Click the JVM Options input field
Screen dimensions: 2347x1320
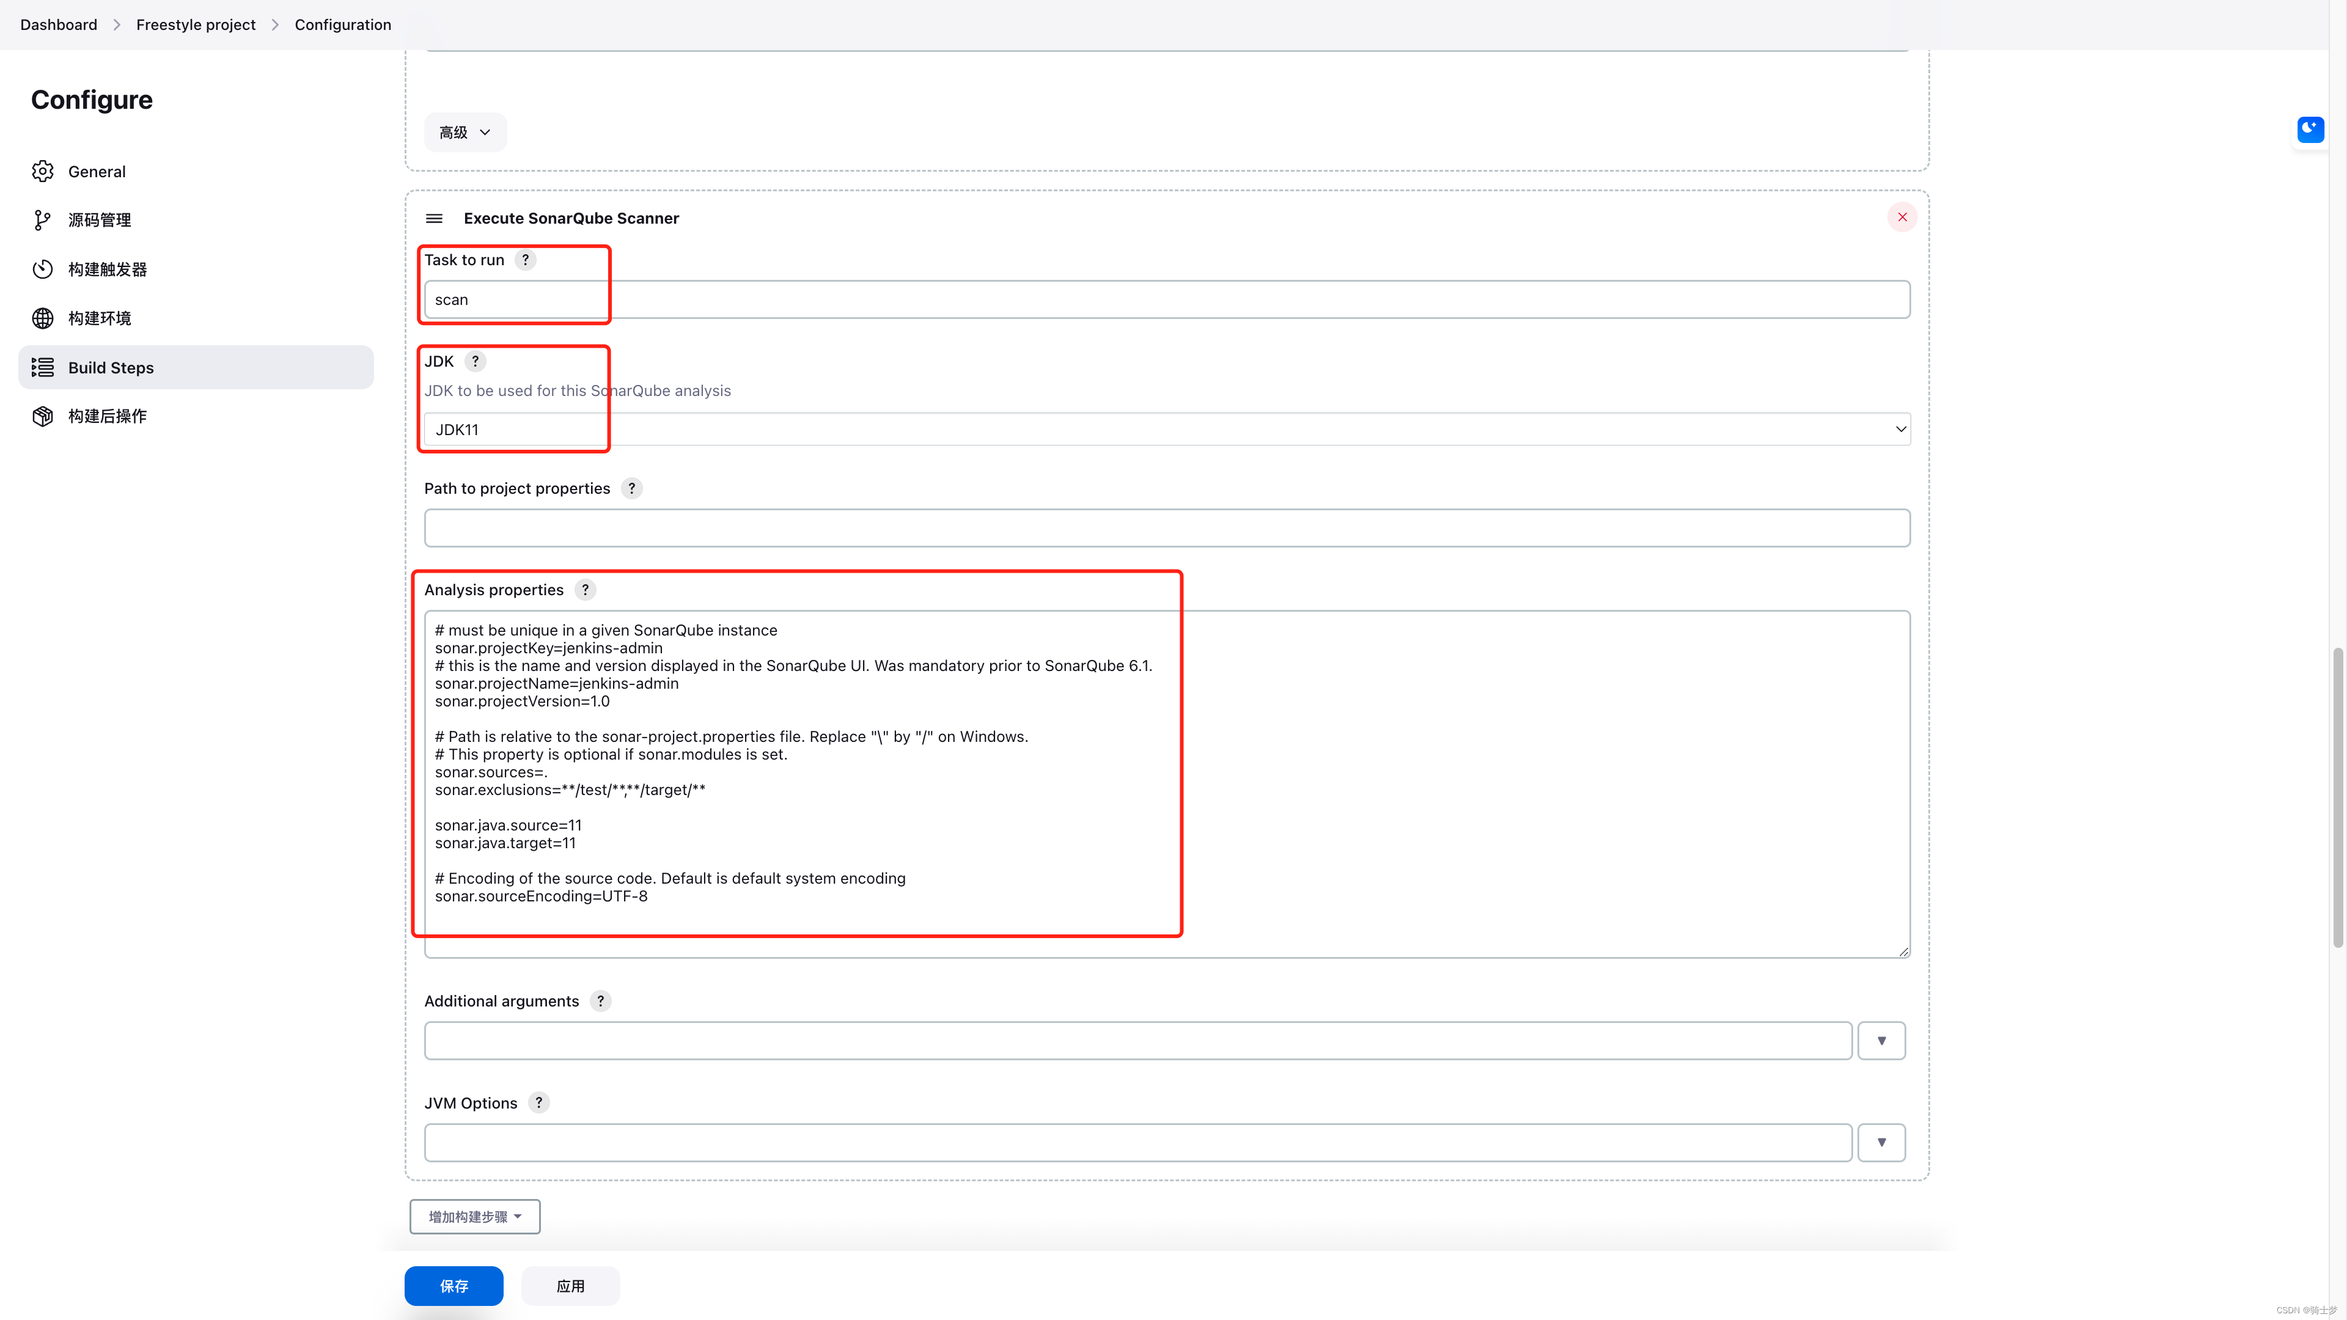click(x=1138, y=1142)
